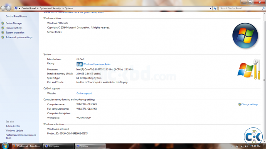This screenshot has width=266, height=149.
Task: Expand arrow after Control Panel breadcrumb
Action: 38,8
